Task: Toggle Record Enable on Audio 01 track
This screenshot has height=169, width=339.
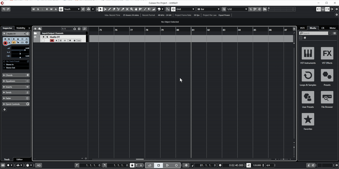Action: pyautogui.click(x=52, y=41)
